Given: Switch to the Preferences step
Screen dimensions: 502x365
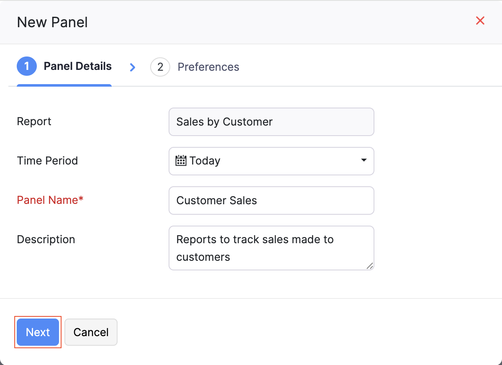Looking at the screenshot, I should (208, 67).
